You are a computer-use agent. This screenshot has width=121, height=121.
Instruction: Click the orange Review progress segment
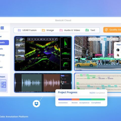(x=76, y=99)
